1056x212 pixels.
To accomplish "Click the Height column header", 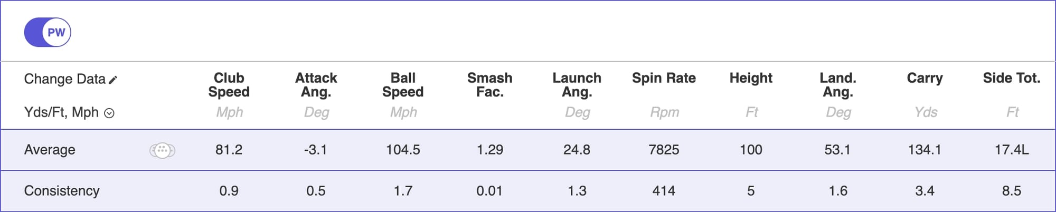I will [751, 78].
